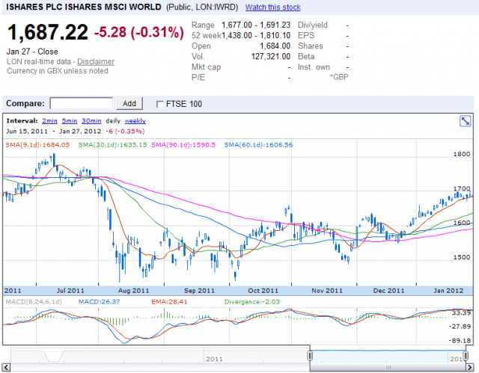Focus the Compare ticker input field
The height and width of the screenshot is (373, 479).
(x=82, y=103)
